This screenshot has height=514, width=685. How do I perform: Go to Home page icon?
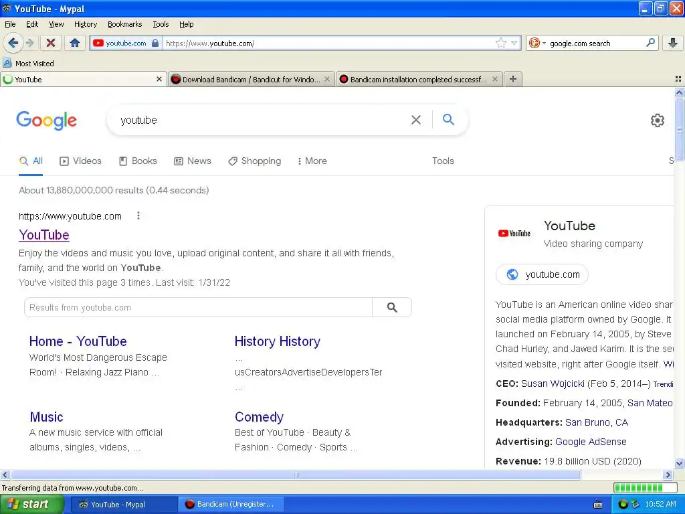point(75,43)
